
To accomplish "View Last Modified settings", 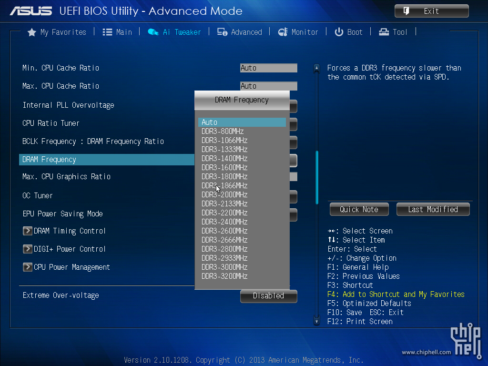I will (433, 210).
